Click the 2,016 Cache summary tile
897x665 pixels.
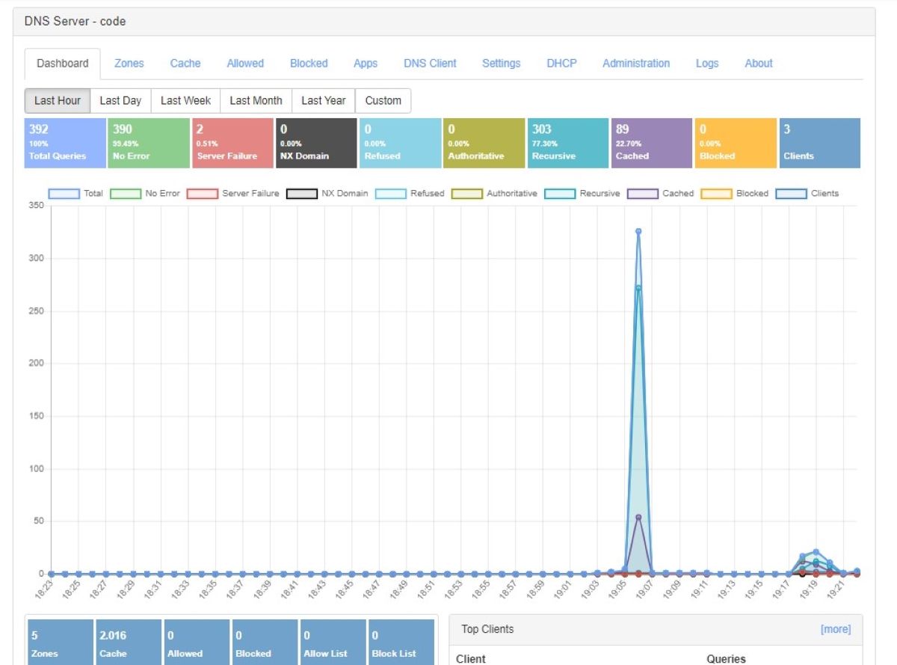coord(128,643)
